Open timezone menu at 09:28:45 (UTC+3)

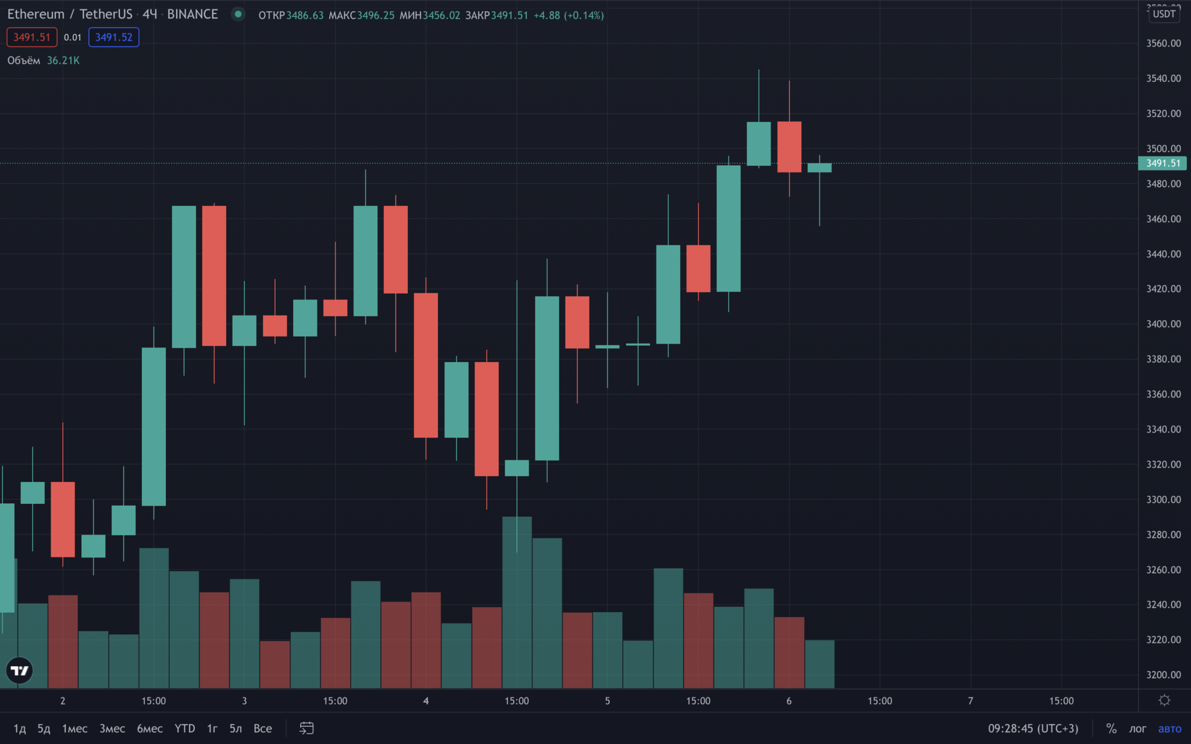pyautogui.click(x=1033, y=728)
